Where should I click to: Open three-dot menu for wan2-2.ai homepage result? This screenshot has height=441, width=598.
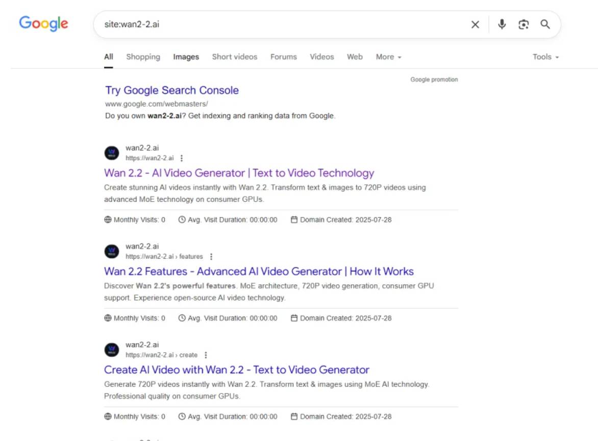[x=182, y=158]
